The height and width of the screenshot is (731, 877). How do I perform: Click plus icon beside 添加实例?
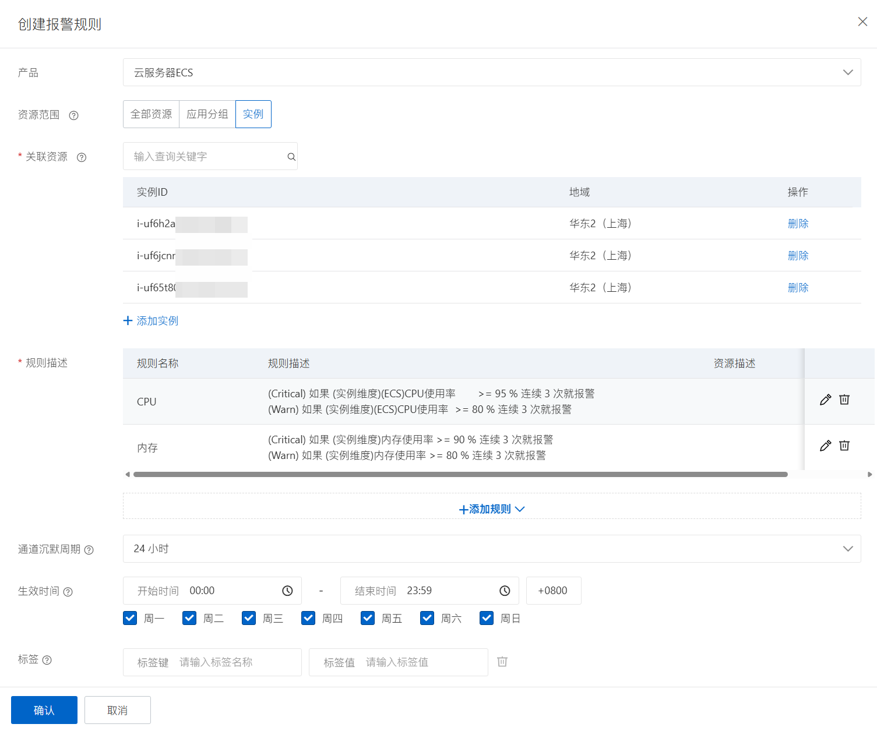[128, 320]
